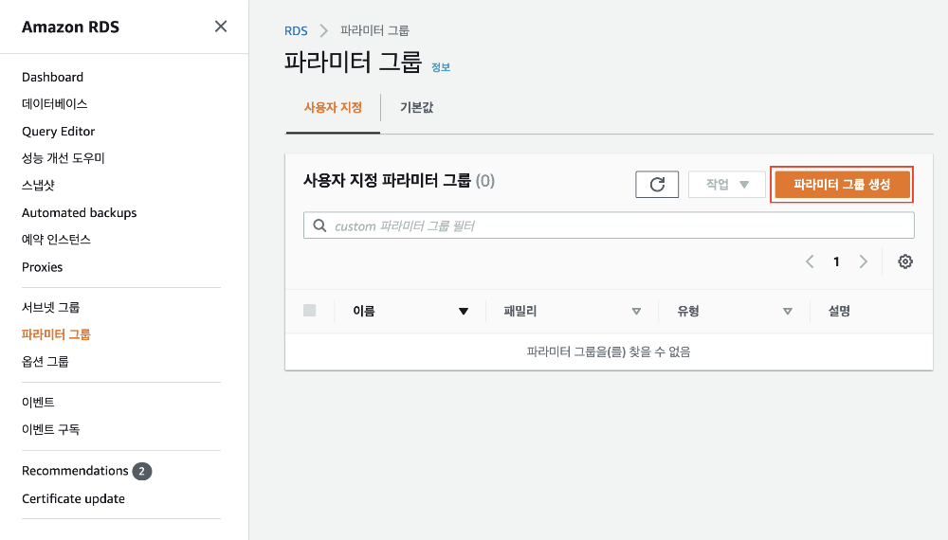
Task: Focus the custom 파라미터 그룹 필터 field
Action: [609, 225]
